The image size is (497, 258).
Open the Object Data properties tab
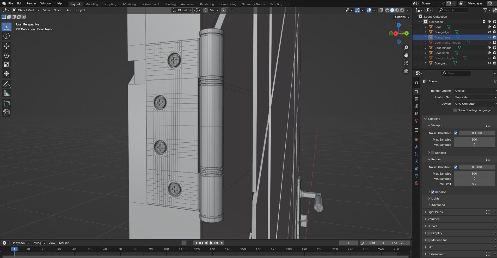[x=416, y=176]
